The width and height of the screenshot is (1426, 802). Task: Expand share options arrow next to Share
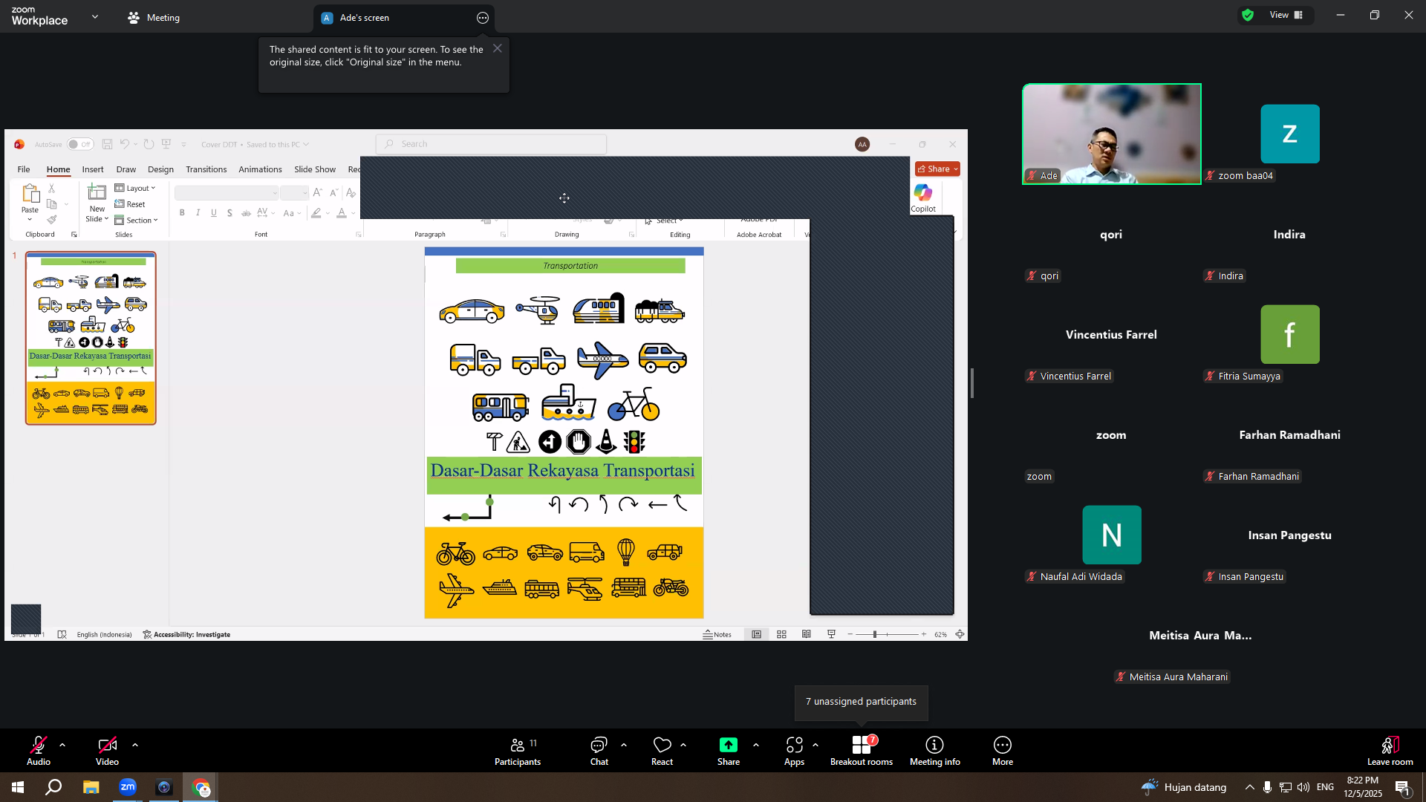coord(756,745)
